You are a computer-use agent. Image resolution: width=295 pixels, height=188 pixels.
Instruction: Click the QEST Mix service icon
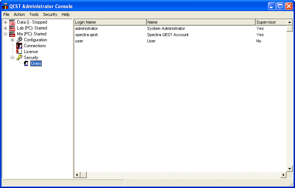pyautogui.click(x=12, y=34)
